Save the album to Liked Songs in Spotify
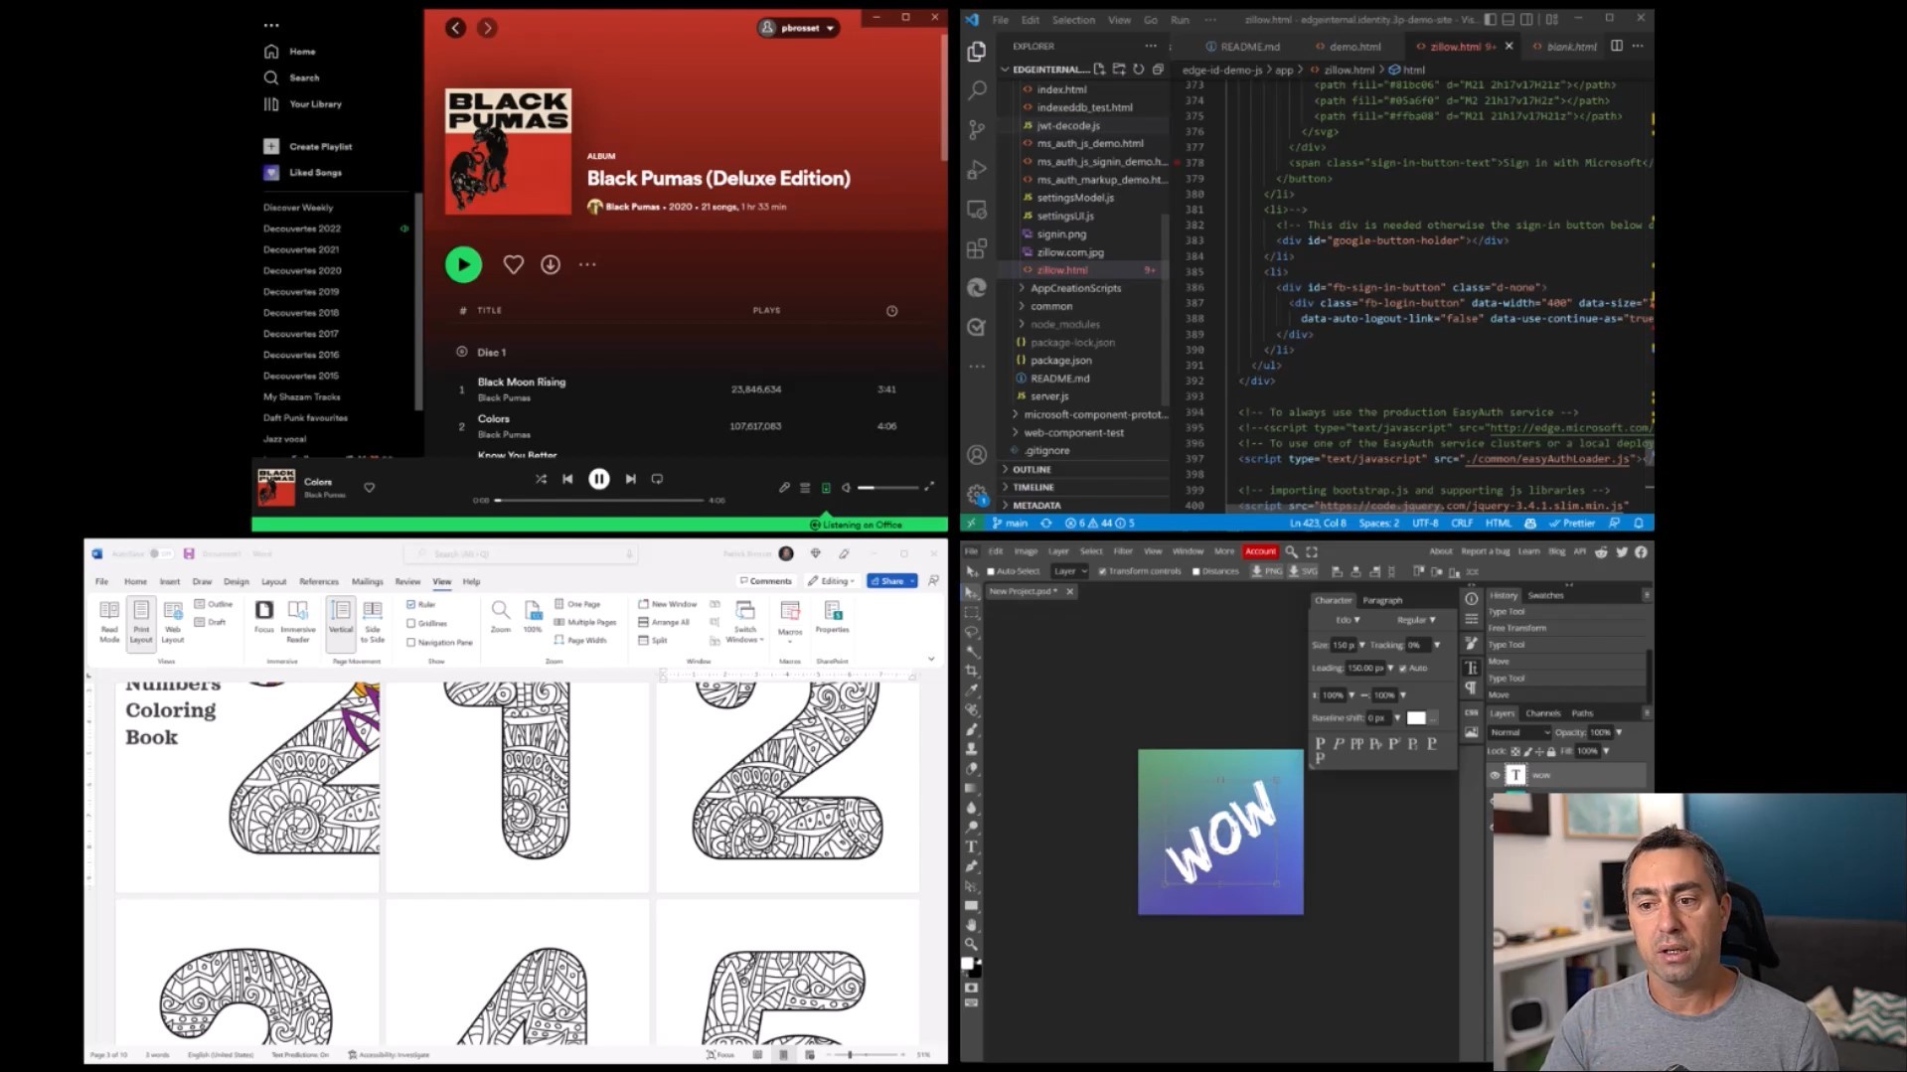 coord(513,264)
